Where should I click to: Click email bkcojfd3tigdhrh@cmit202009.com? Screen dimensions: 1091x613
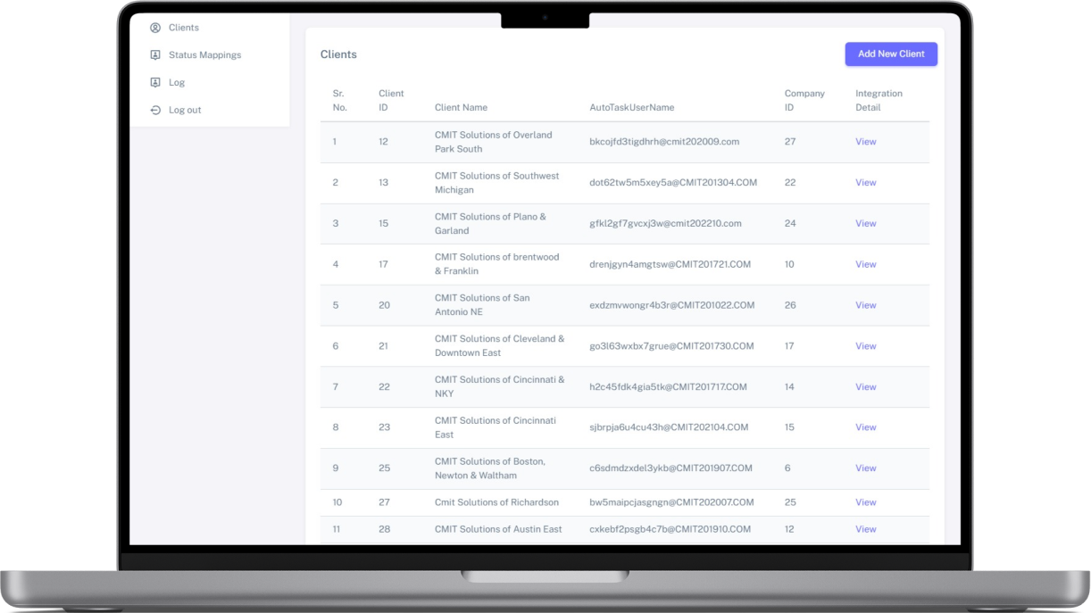coord(664,142)
